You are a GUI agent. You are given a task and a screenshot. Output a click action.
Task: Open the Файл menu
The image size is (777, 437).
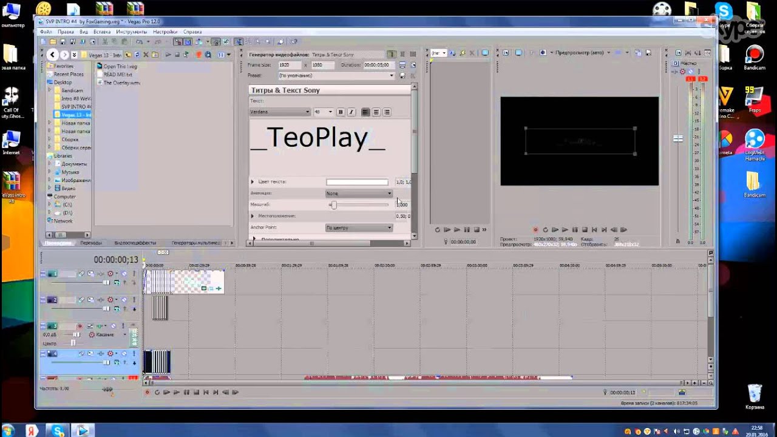click(46, 32)
